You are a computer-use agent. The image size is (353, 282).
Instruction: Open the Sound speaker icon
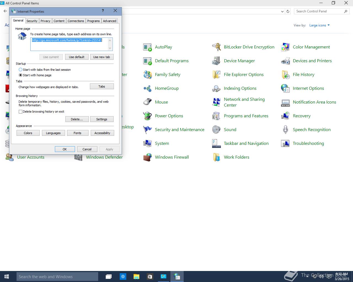pyautogui.click(x=216, y=130)
